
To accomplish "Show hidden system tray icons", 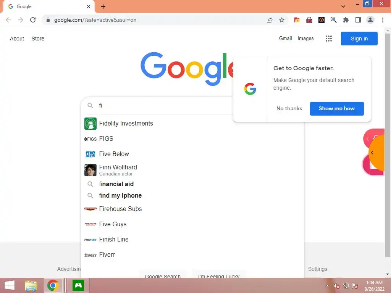I will (327, 286).
